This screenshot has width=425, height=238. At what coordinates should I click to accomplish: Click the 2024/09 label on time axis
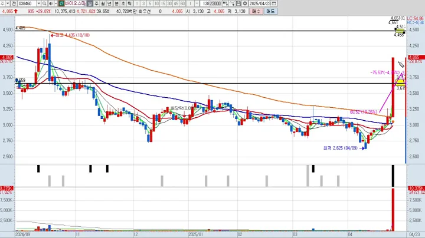(x=23, y=234)
